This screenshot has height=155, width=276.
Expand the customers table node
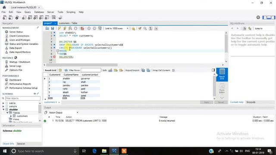(11, 116)
